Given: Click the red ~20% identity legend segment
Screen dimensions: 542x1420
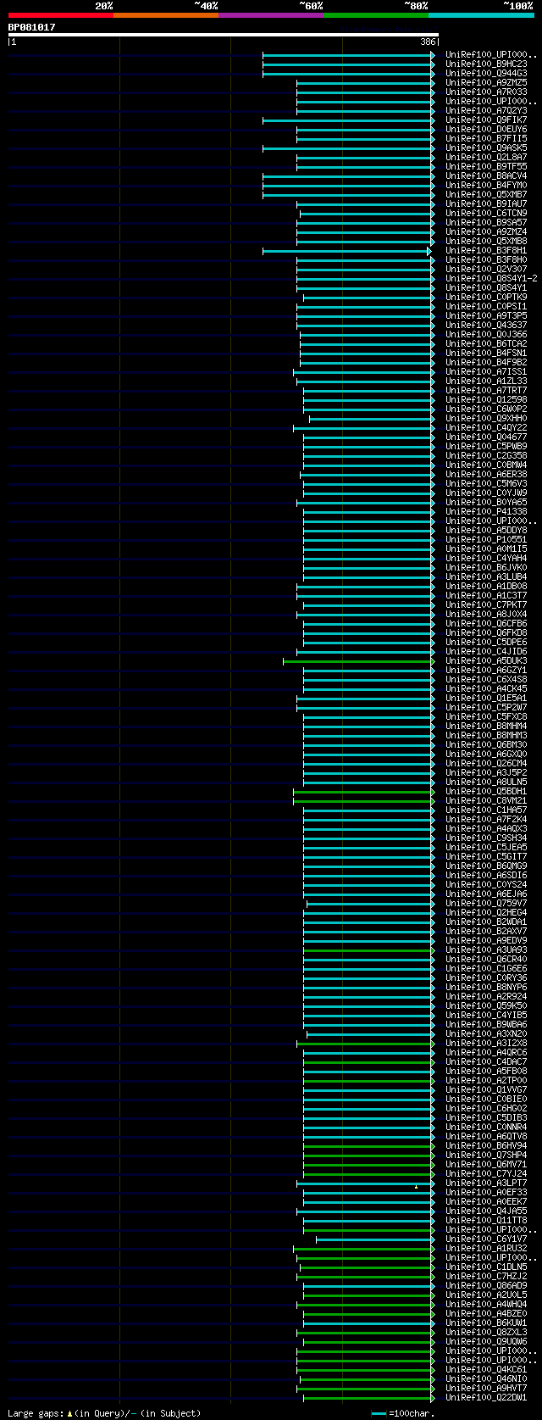Looking at the screenshot, I should pyautogui.click(x=60, y=15).
